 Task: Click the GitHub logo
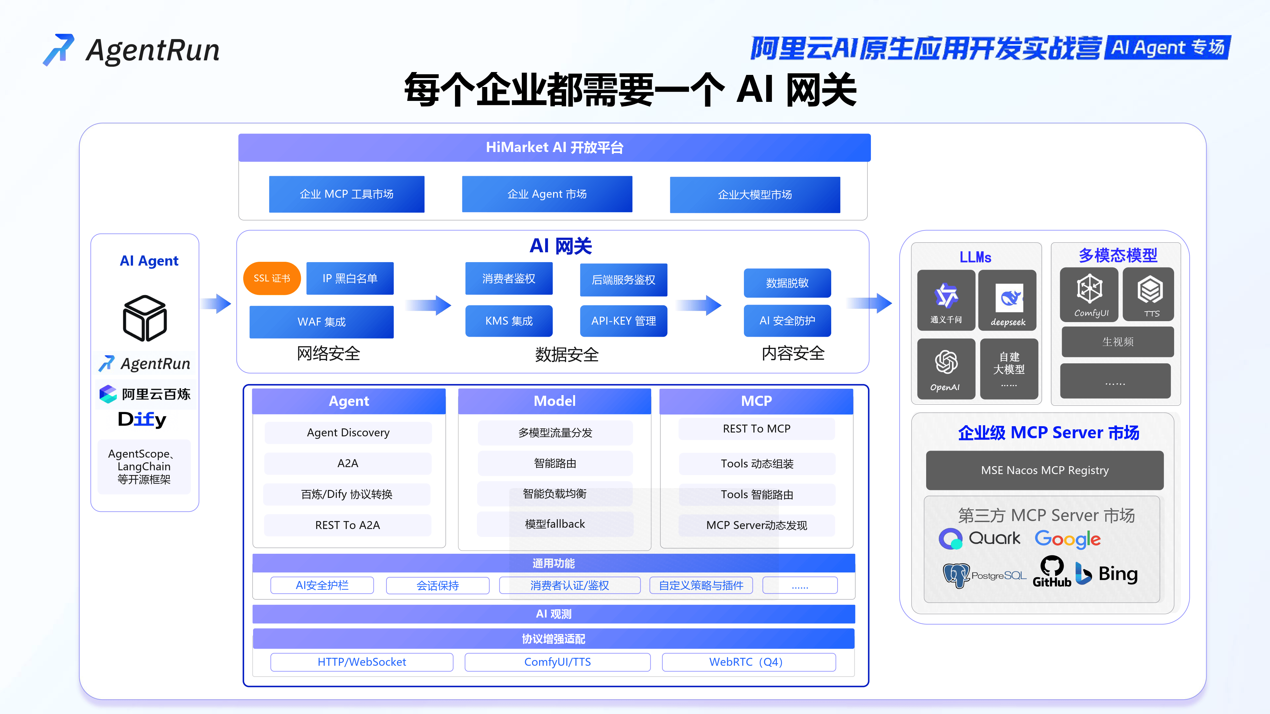(1052, 572)
